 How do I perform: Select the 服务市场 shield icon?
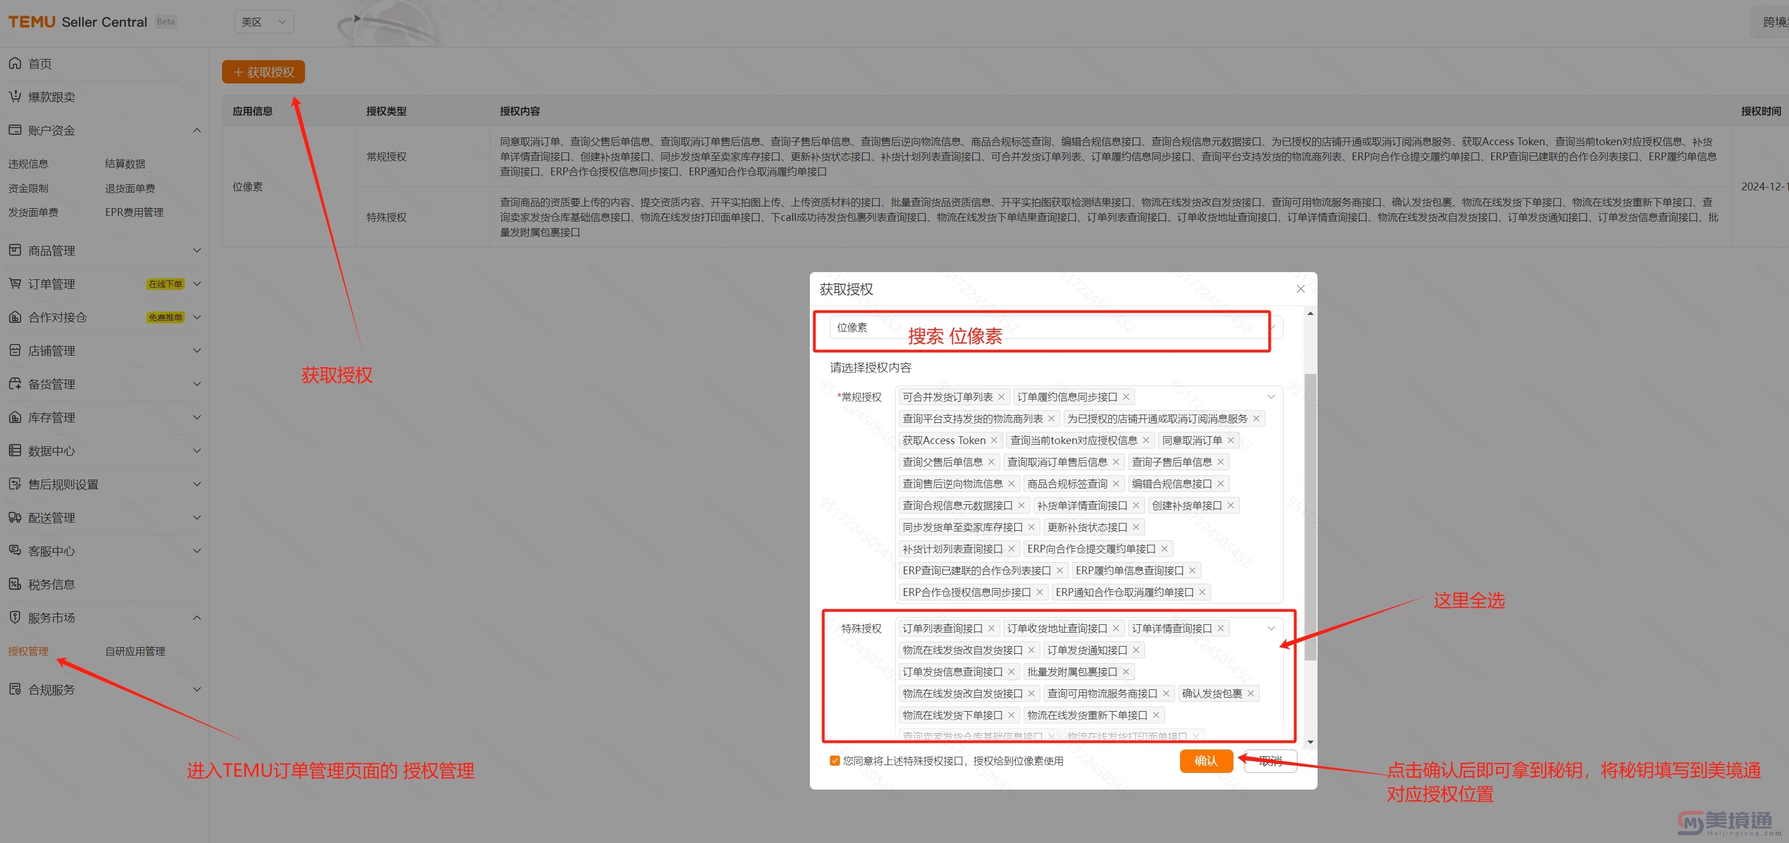14,617
